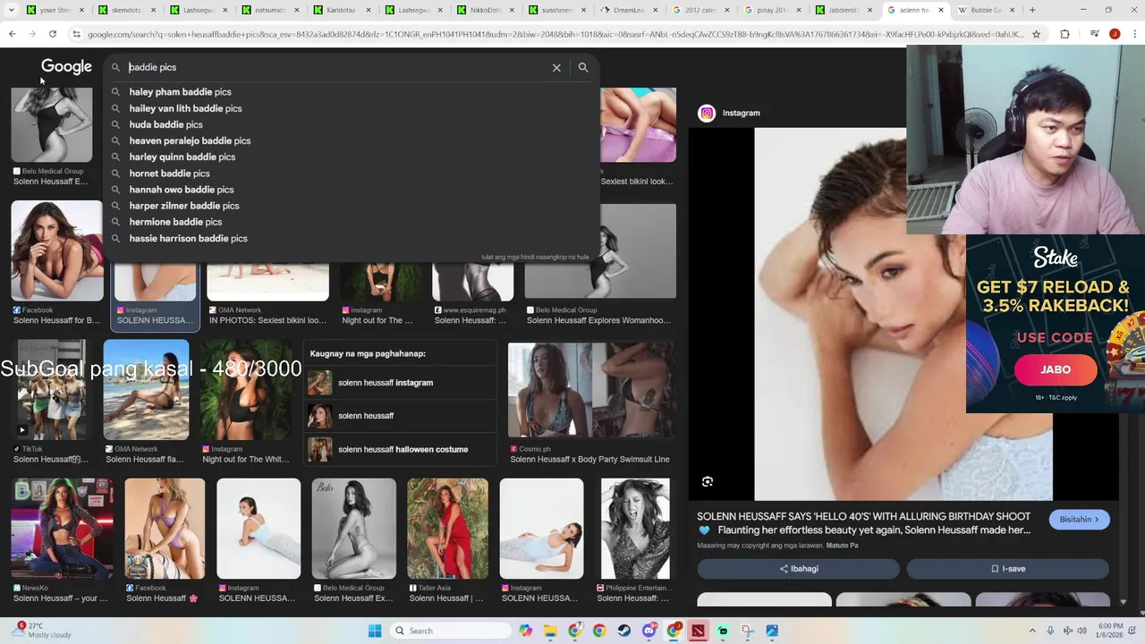This screenshot has width=1145, height=644.
Task: Click the Instagram source icon in preview panel
Action: 707,113
